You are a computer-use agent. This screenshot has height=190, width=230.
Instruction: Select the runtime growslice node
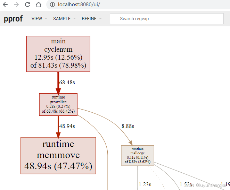(x=58, y=104)
